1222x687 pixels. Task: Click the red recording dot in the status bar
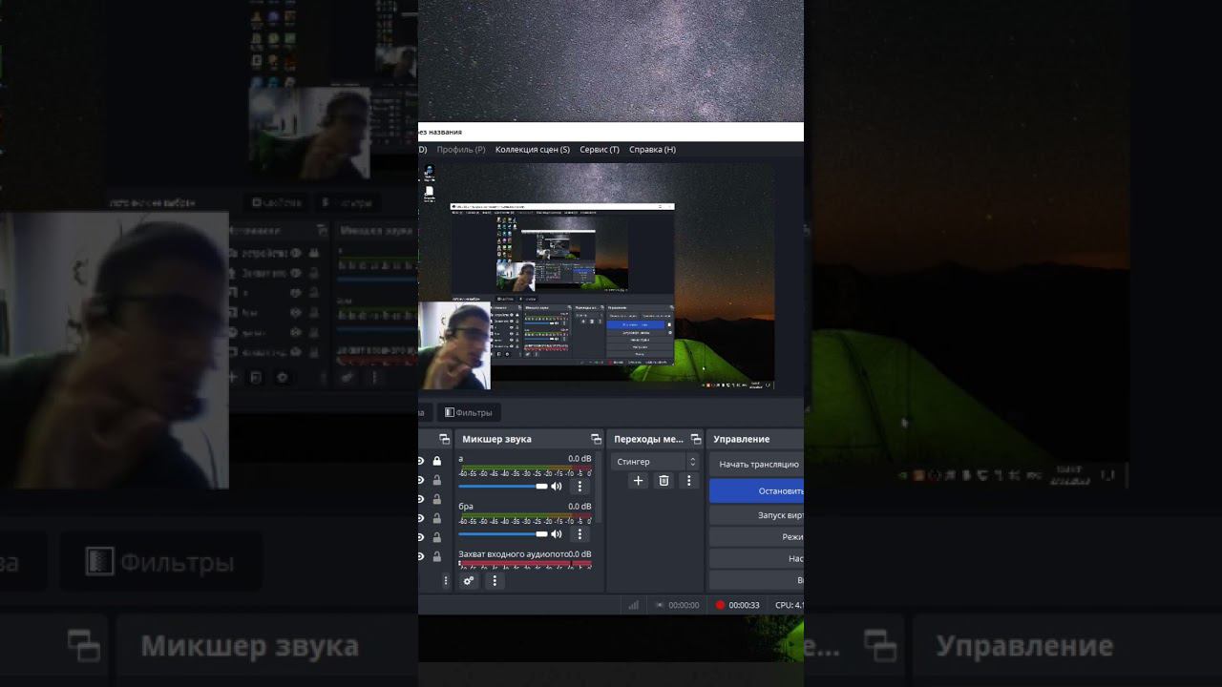coord(721,605)
